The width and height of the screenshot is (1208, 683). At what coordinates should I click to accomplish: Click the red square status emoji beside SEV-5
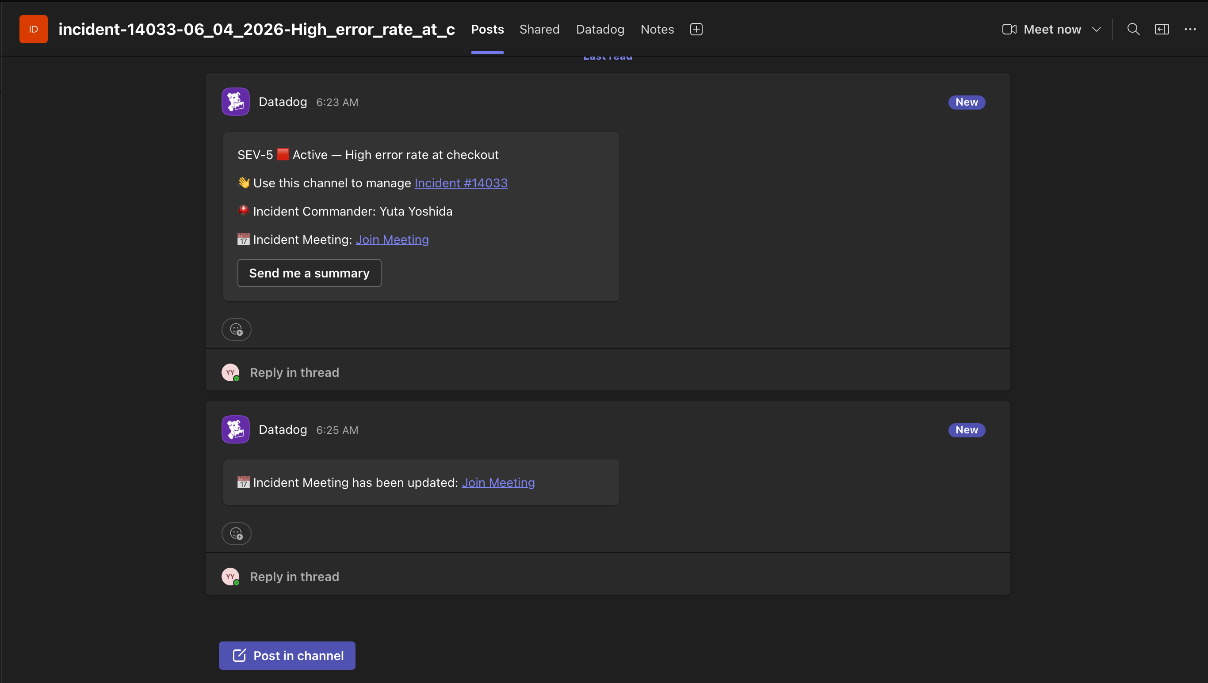click(x=283, y=154)
